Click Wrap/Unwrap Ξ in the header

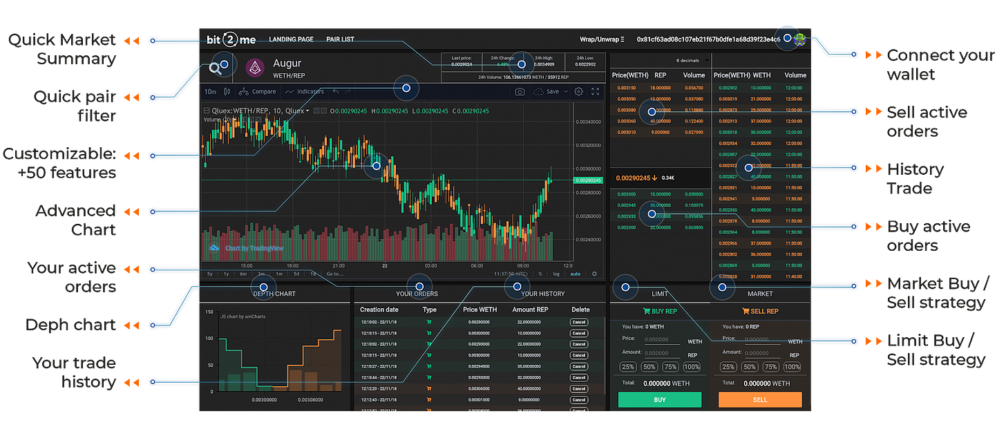pos(602,39)
